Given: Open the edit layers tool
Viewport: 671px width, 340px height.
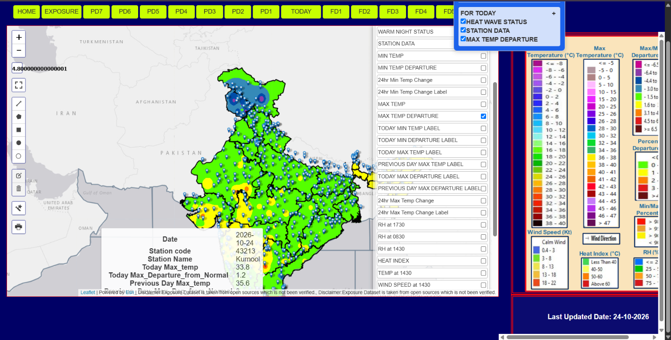Looking at the screenshot, I should [19, 176].
